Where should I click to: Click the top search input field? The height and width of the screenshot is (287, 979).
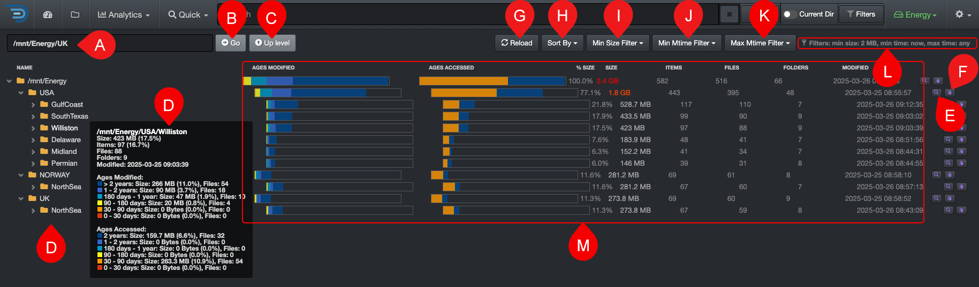[x=468, y=14]
